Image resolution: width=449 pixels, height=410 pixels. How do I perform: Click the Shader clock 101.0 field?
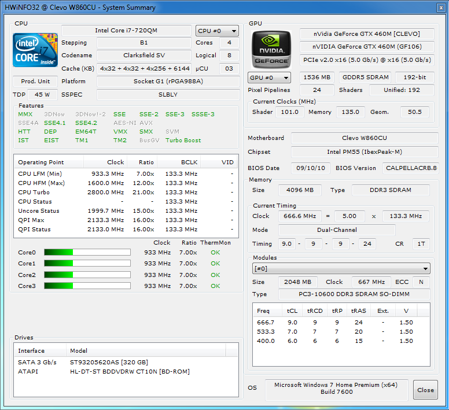[289, 112]
